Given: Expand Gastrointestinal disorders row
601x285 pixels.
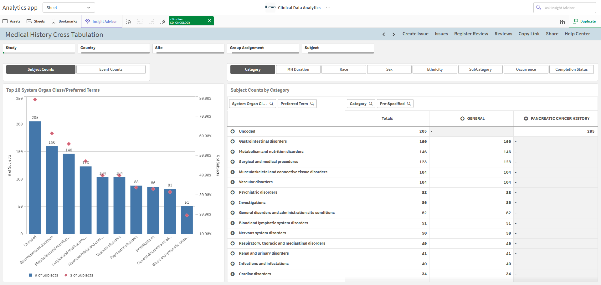Looking at the screenshot, I should pyautogui.click(x=233, y=141).
